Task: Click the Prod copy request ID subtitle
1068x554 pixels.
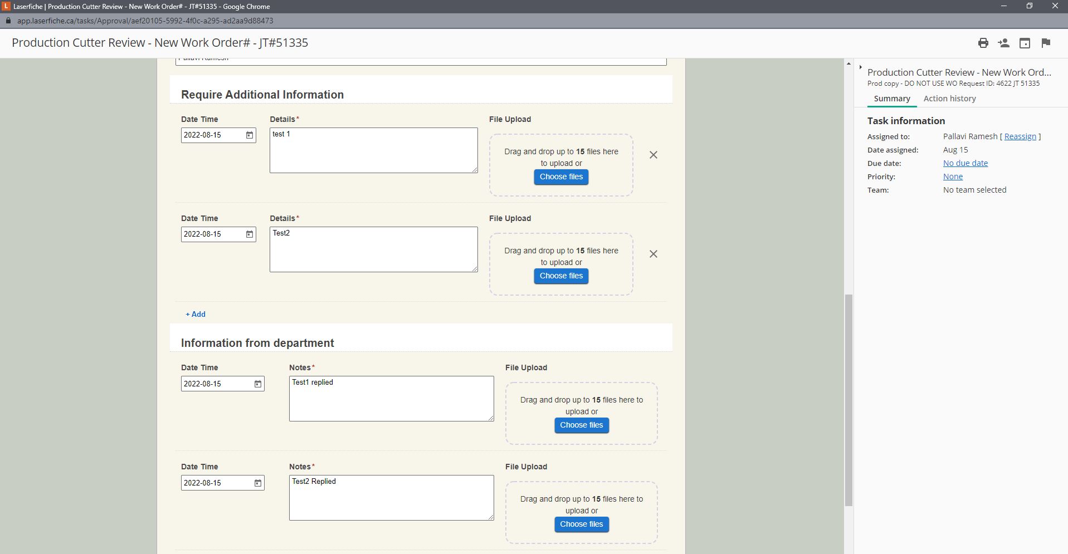Action: (x=953, y=84)
